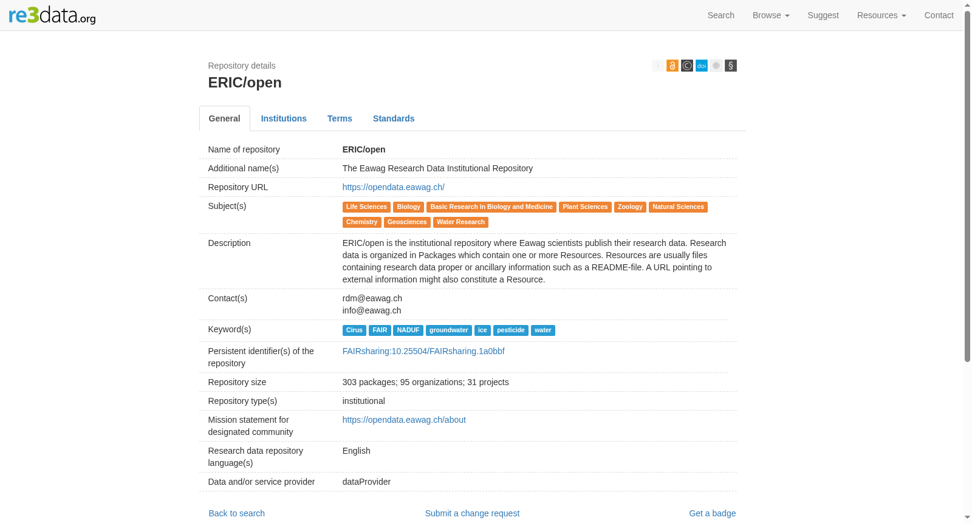Screen dimensions: 972x523
Task: Switch to the Terms tab
Action: click(x=340, y=118)
